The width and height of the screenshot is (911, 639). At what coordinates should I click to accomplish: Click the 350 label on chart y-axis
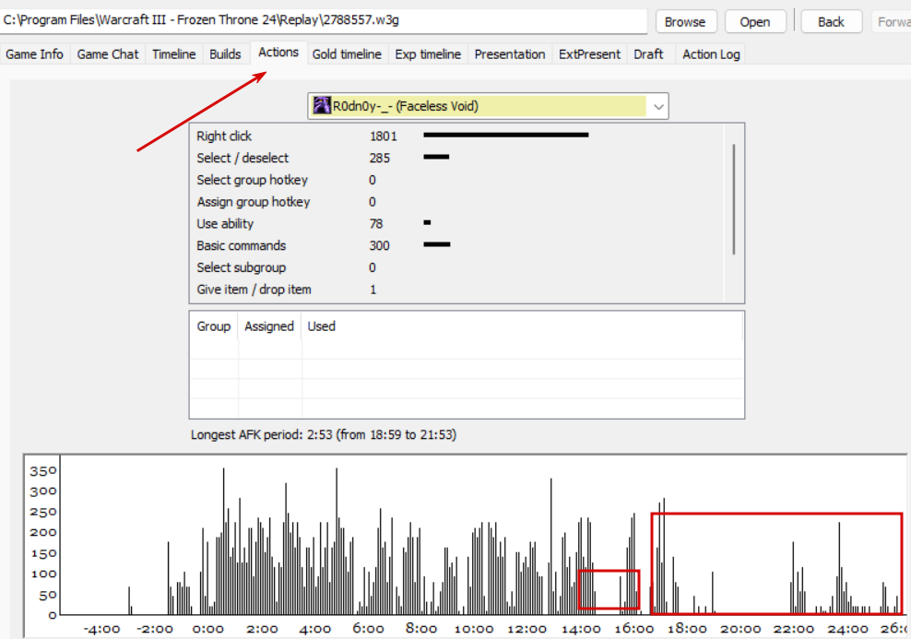point(43,471)
